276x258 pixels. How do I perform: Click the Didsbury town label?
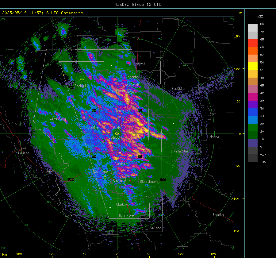point(116,137)
